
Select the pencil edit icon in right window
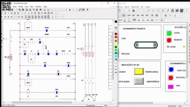tap(168, 11)
